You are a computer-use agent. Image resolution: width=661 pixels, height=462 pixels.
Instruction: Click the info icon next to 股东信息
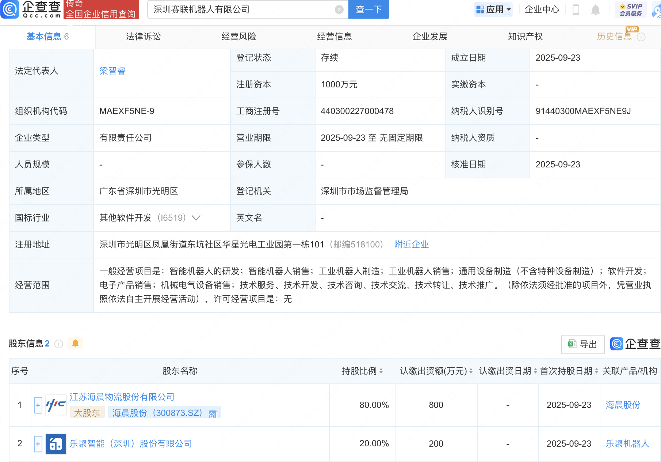pyautogui.click(x=58, y=344)
